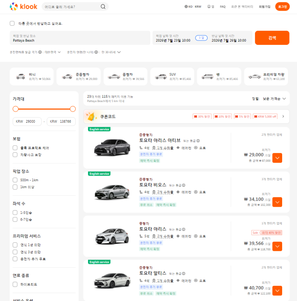
Task: Open the FAQ link
Action: [x=223, y=7]
